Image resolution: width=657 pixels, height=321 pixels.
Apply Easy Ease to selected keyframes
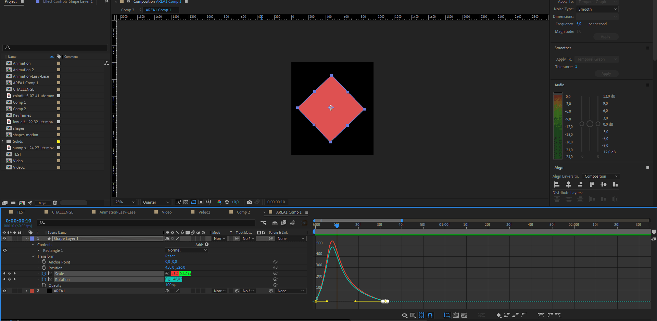coord(541,315)
